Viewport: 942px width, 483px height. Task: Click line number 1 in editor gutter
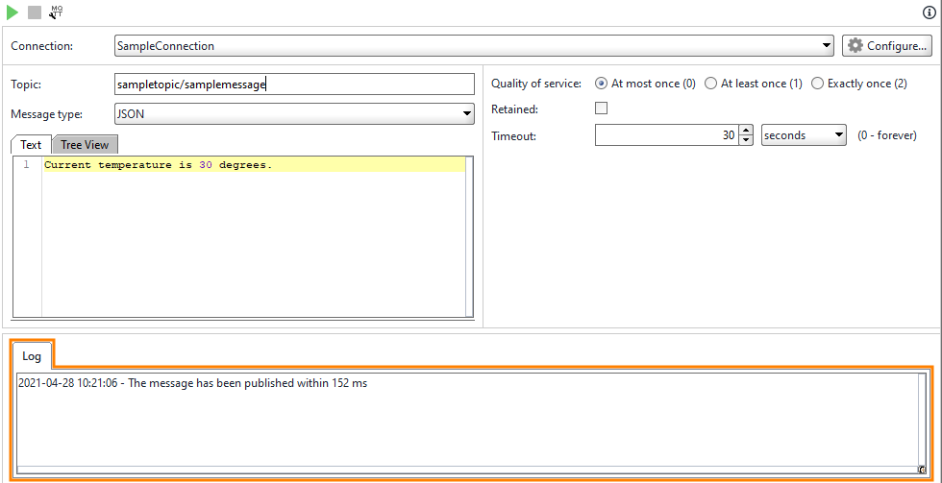pyautogui.click(x=27, y=165)
